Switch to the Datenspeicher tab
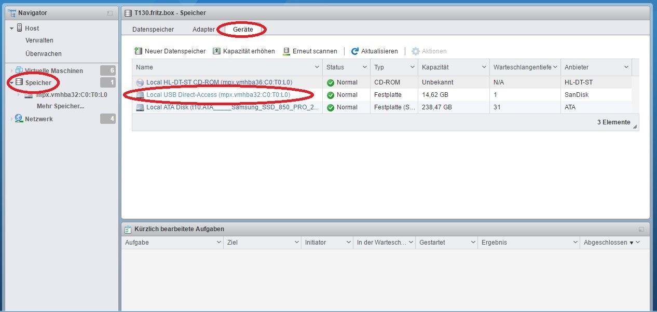The width and height of the screenshot is (657, 312). (x=153, y=30)
